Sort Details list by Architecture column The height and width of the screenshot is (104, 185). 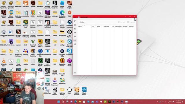click(125, 26)
